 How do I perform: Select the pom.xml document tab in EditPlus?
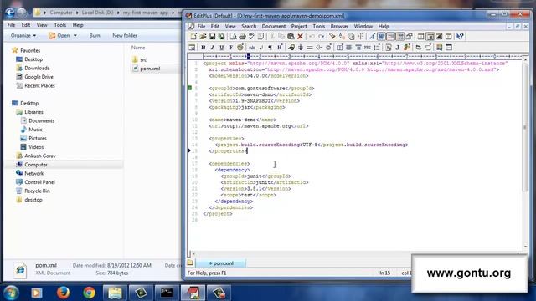tap(221, 263)
